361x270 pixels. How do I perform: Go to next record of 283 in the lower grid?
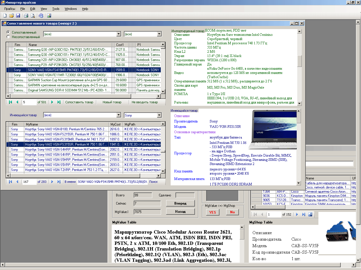click(x=52, y=182)
